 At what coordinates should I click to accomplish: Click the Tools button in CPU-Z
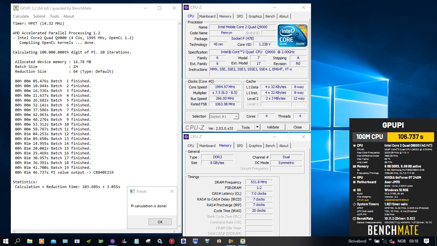(x=246, y=127)
